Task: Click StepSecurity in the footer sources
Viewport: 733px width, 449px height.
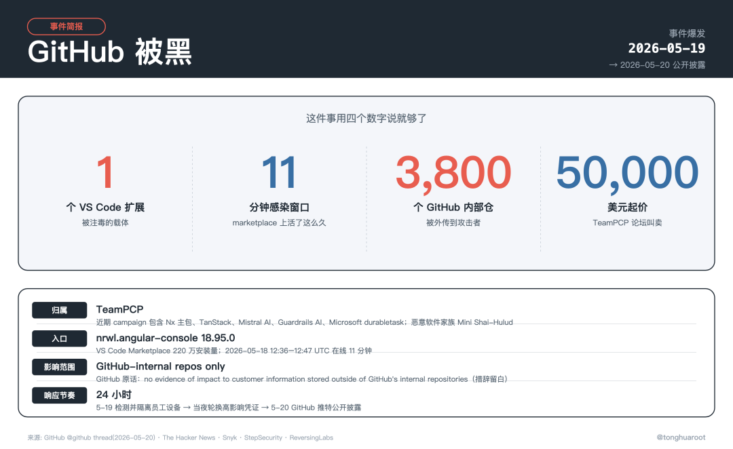Action: point(263,437)
